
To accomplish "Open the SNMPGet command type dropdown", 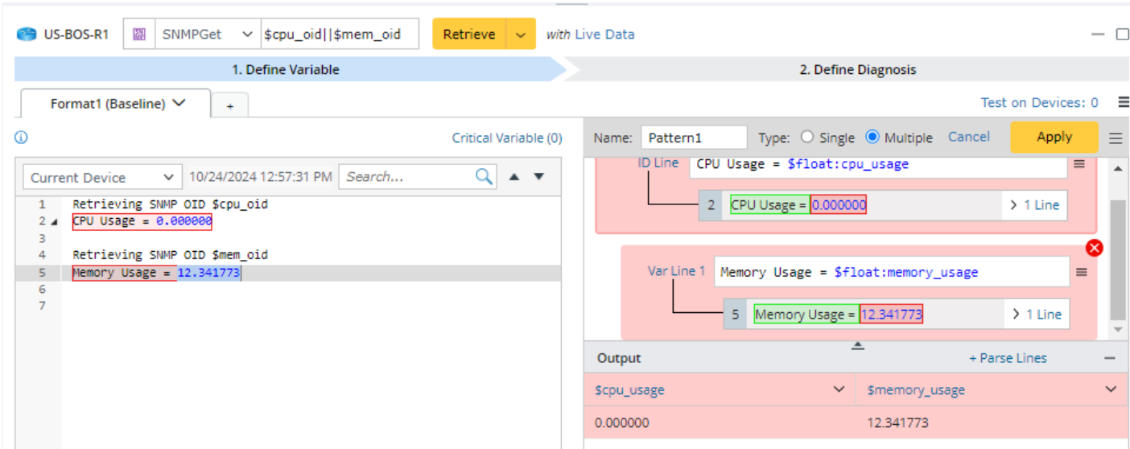I will point(246,35).
